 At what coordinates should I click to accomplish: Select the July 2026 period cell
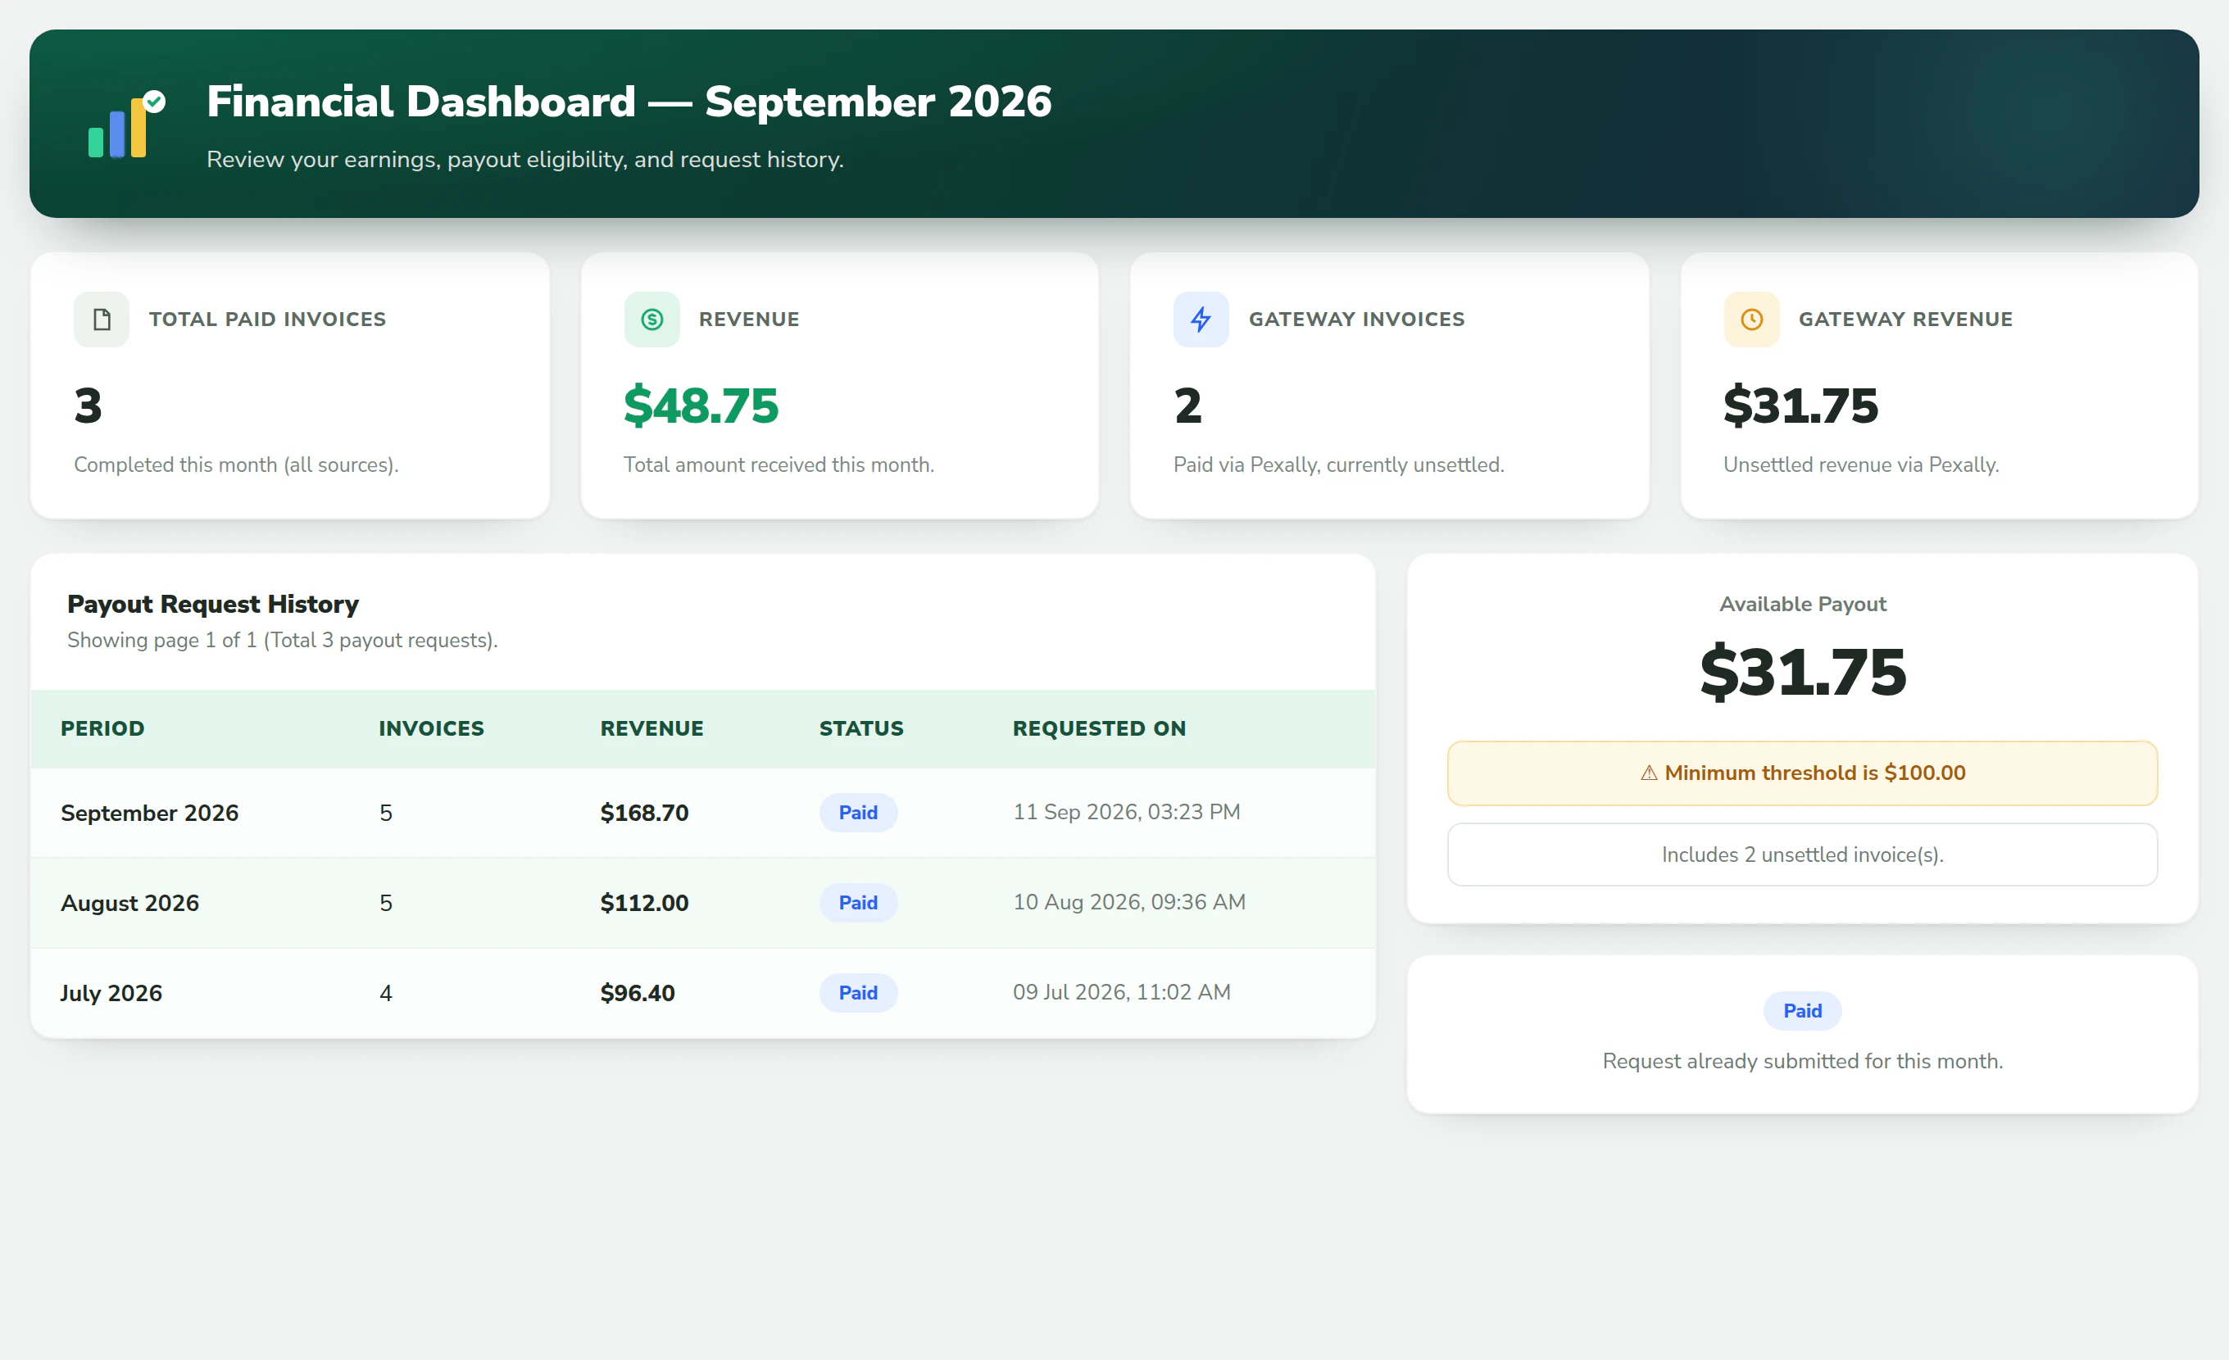coord(111,994)
